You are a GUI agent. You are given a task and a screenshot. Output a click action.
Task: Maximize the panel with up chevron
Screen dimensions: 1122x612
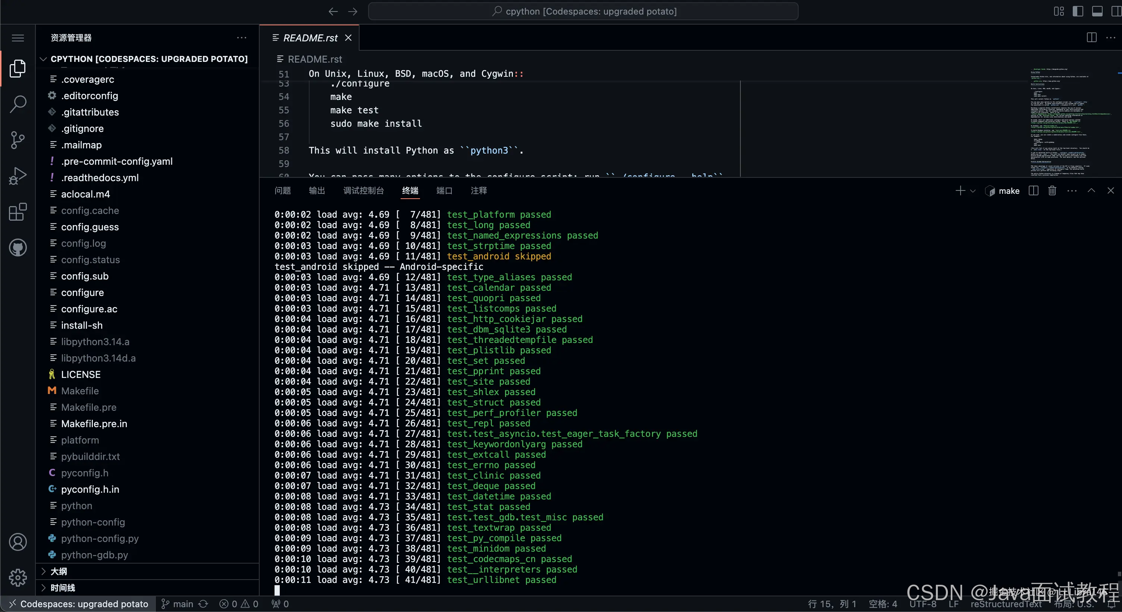coord(1091,191)
